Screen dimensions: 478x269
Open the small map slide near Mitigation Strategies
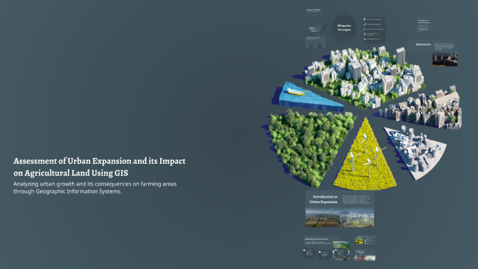coord(317,28)
